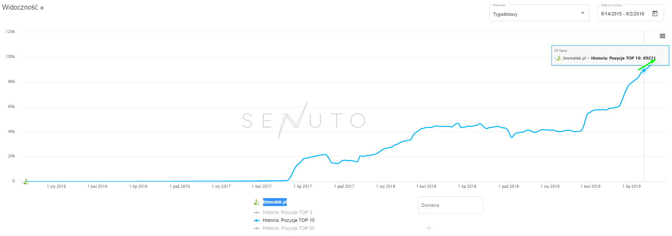Toggle Historia: Pozycje TOP 3 series
This screenshot has width=672, height=236.
click(287, 212)
